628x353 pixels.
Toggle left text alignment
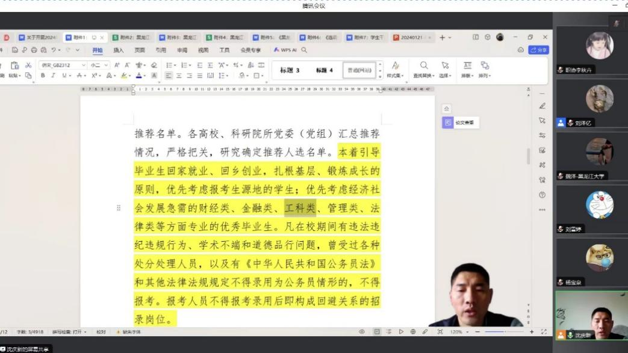tap(169, 76)
